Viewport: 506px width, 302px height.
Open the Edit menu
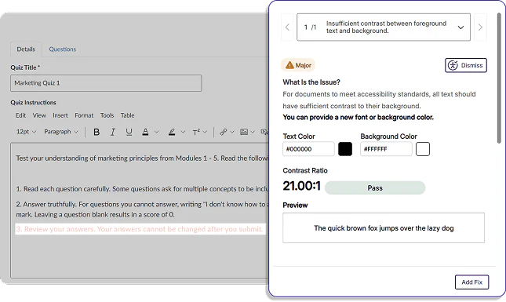(20, 115)
